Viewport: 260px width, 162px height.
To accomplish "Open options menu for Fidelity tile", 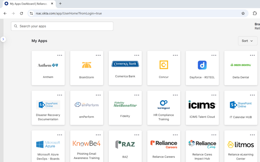I will point(137,95).
